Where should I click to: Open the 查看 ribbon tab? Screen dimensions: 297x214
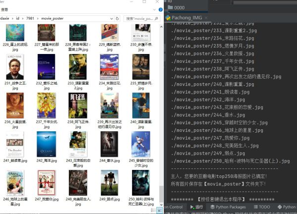[4, 9]
